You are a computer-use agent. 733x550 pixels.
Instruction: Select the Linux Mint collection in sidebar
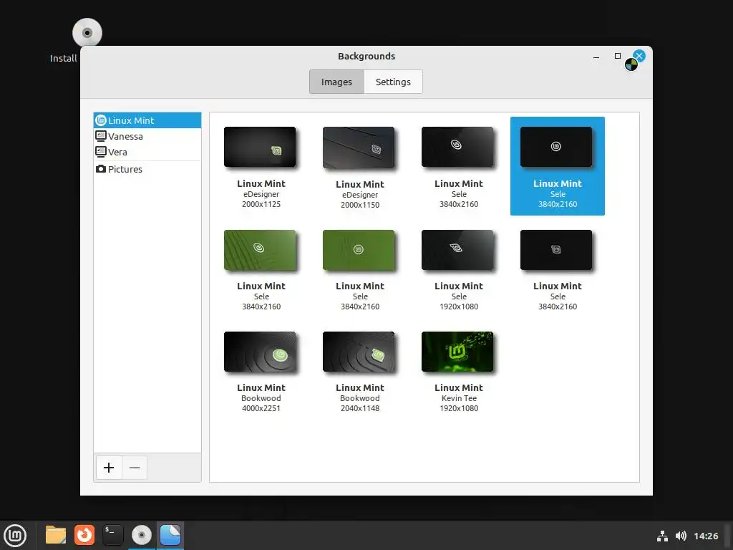click(x=147, y=120)
